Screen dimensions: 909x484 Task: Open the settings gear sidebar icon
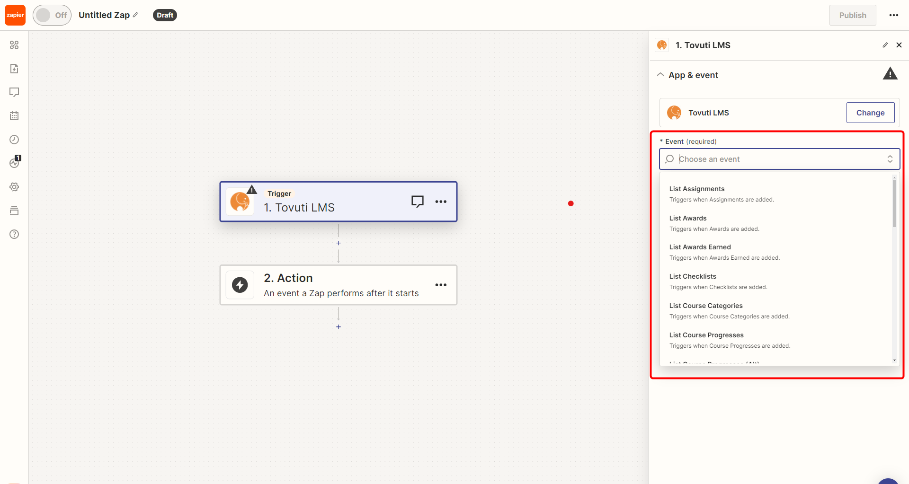[14, 187]
